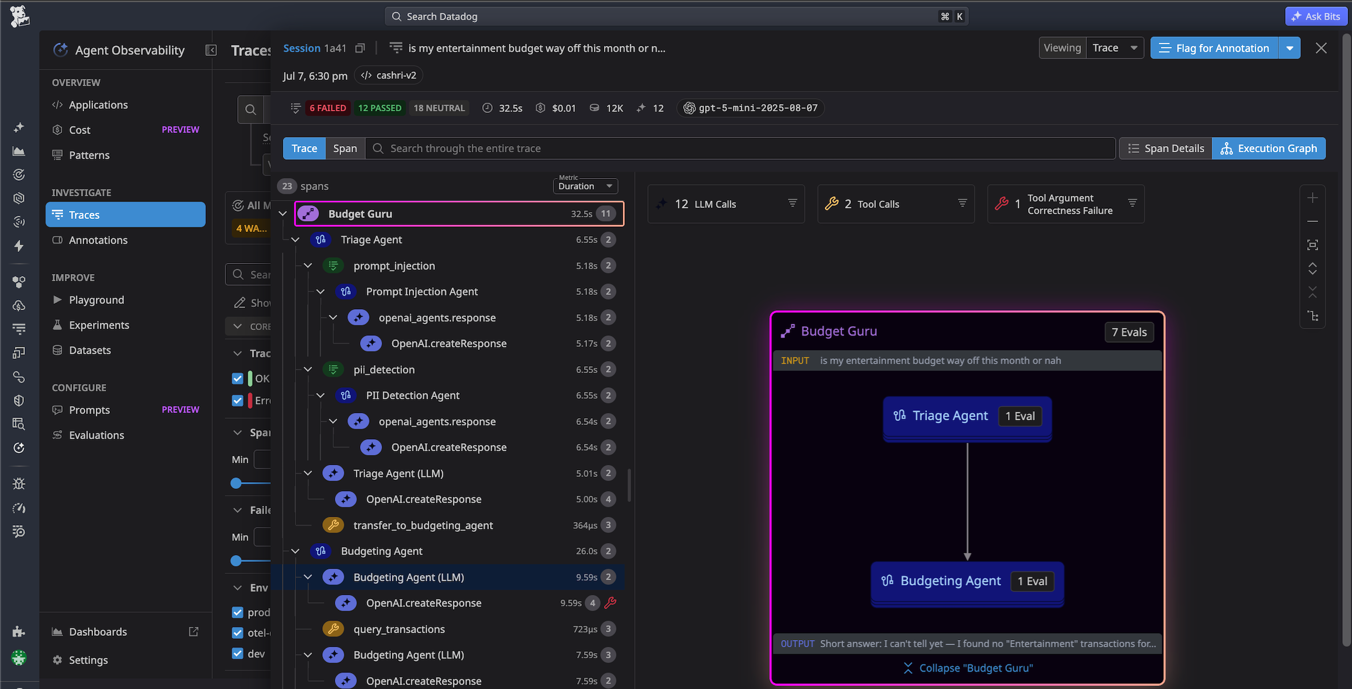The height and width of the screenshot is (689, 1352).
Task: Open the Metric Duration dropdown
Action: pos(585,185)
